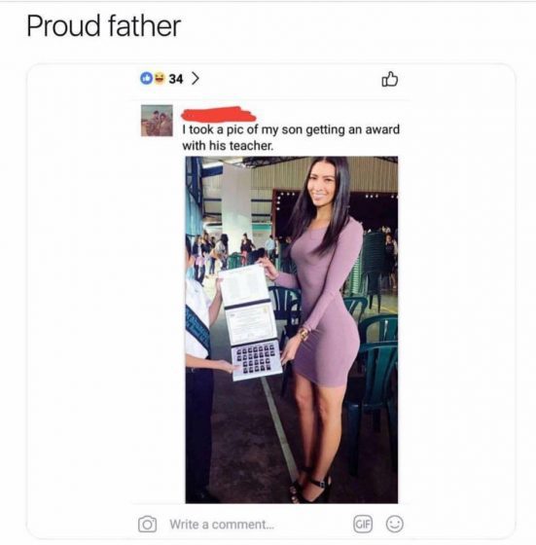
Task: Click the caption about son getting an award
Action: 291,137
